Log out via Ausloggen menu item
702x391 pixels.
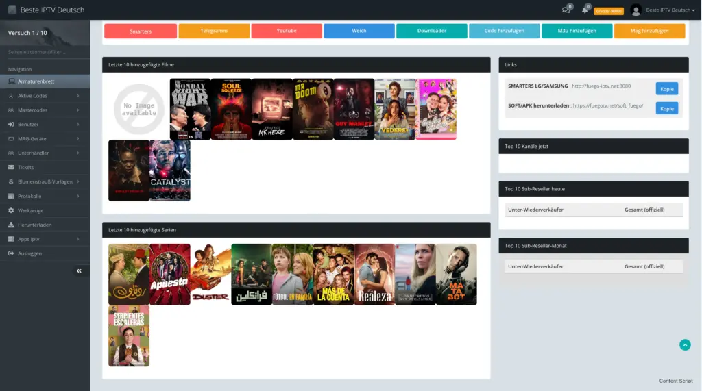click(x=45, y=253)
